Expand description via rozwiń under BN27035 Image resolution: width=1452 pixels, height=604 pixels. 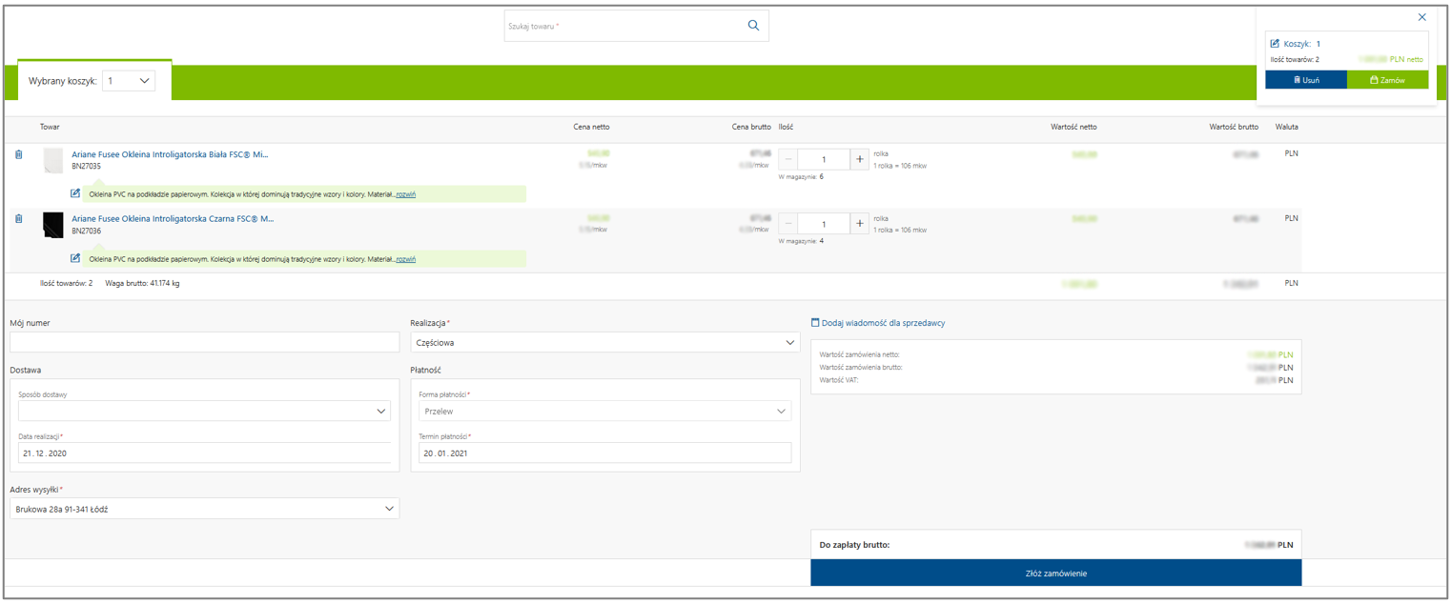[x=406, y=194]
